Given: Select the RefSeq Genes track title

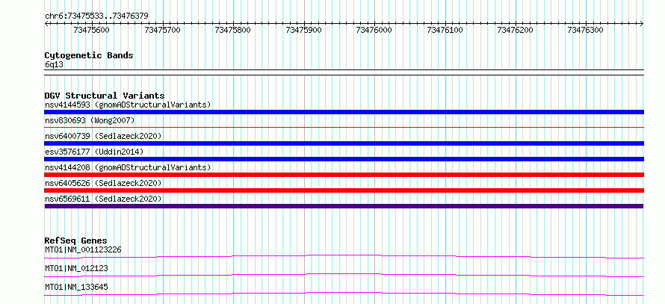Looking at the screenshot, I should (76, 241).
